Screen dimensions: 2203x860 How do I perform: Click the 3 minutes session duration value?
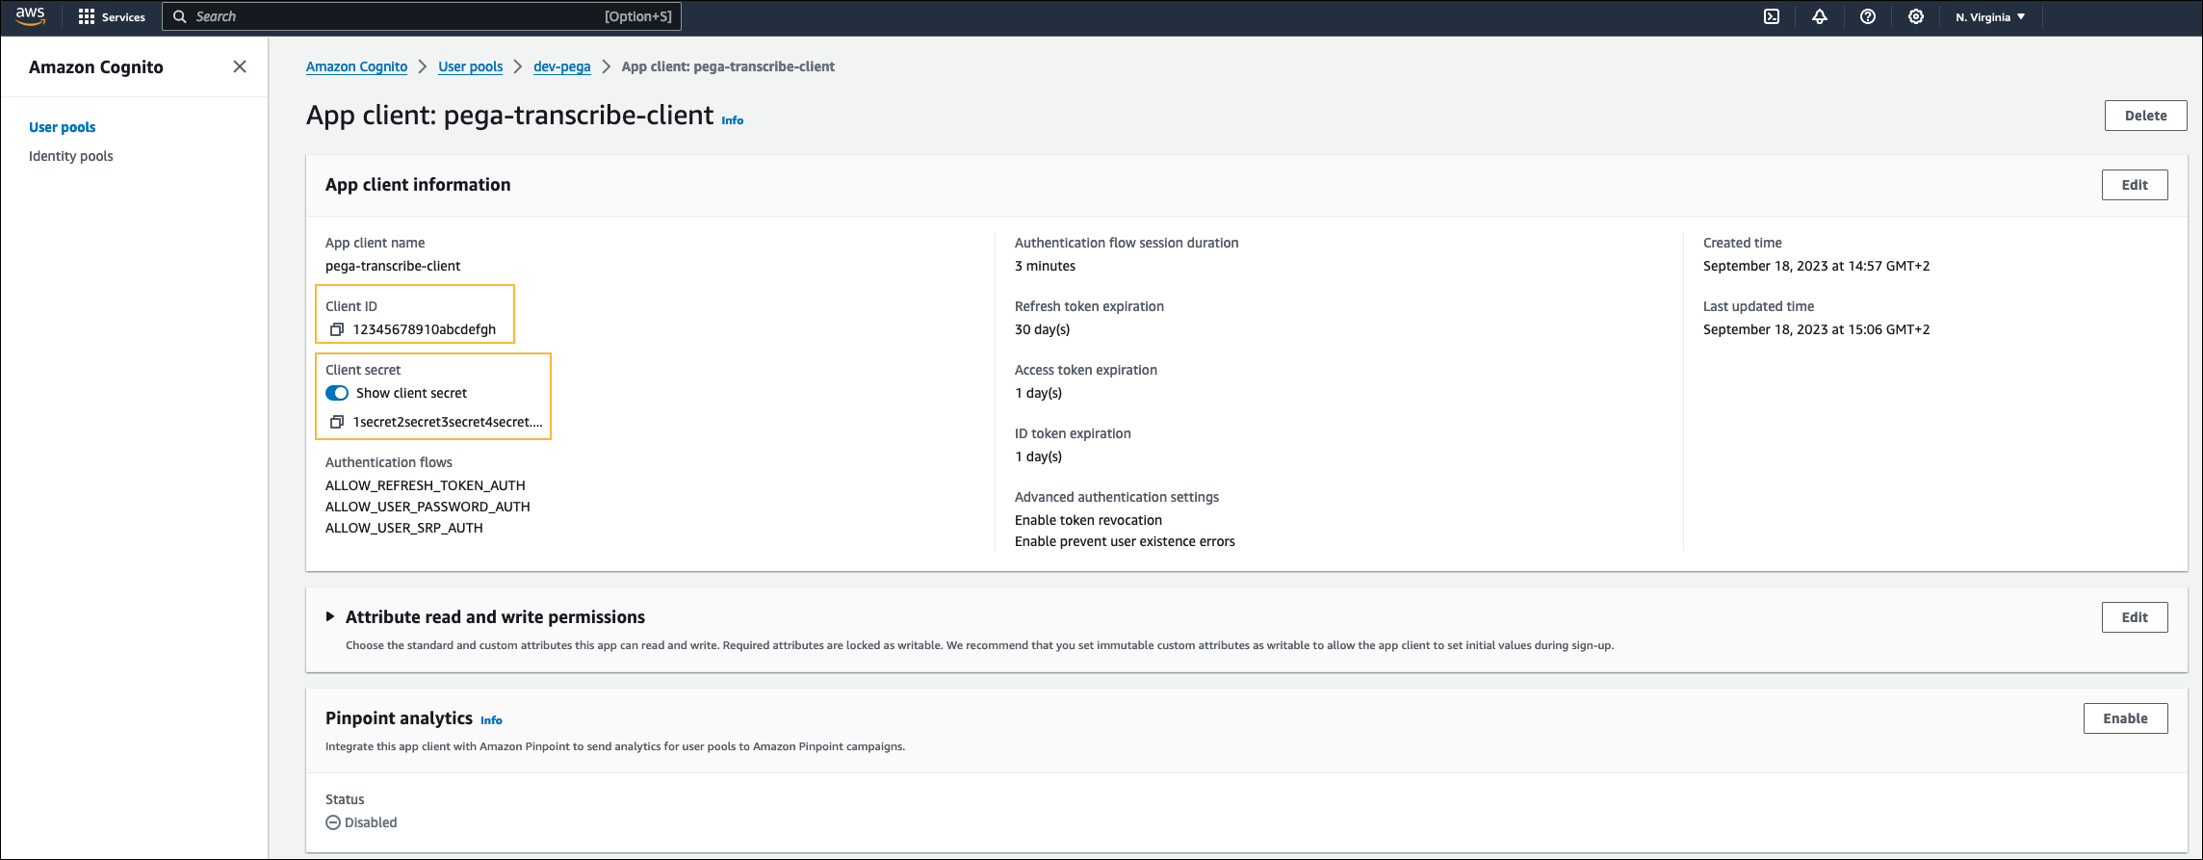pyautogui.click(x=1045, y=266)
